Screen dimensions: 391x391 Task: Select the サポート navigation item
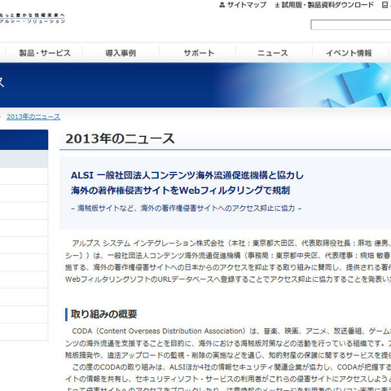coord(199,53)
